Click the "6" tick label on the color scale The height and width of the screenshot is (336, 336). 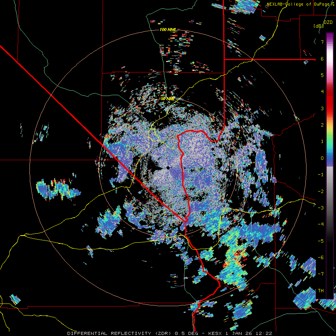click(322, 59)
